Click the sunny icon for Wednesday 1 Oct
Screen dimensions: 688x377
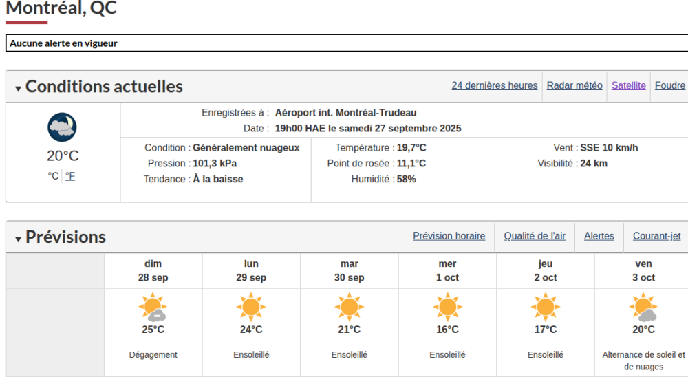click(x=447, y=306)
